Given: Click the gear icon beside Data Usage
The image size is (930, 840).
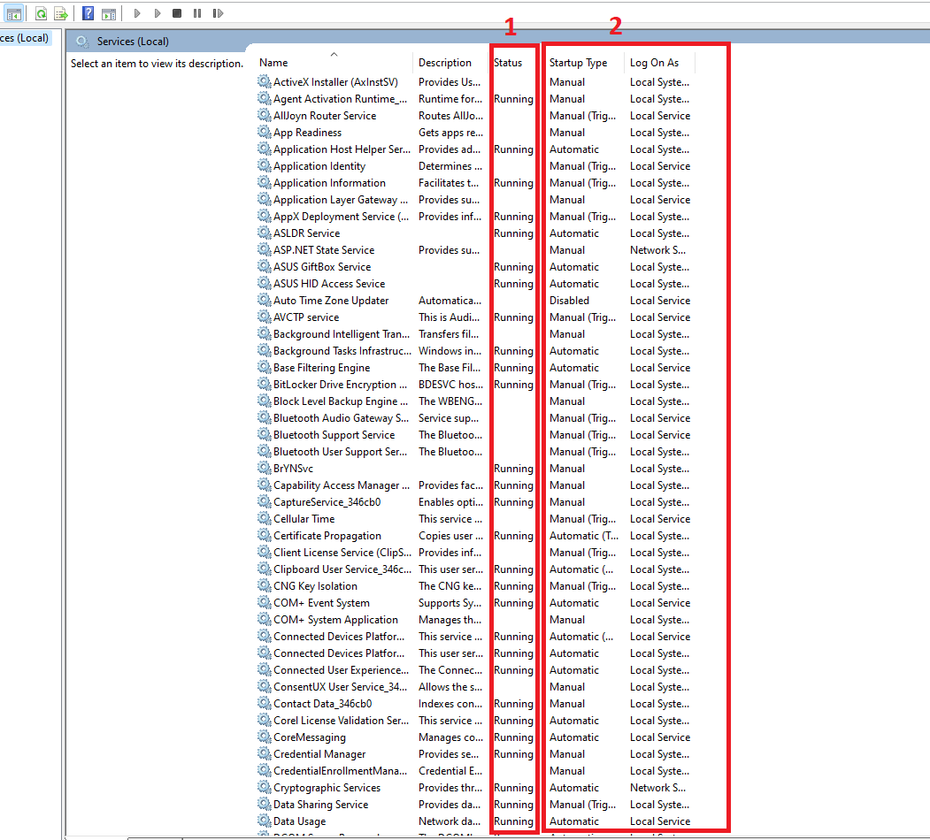Looking at the screenshot, I should [264, 821].
